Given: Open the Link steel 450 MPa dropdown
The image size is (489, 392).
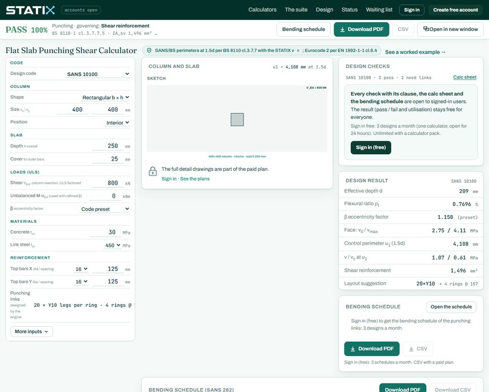Looking at the screenshot, I should pos(113,246).
